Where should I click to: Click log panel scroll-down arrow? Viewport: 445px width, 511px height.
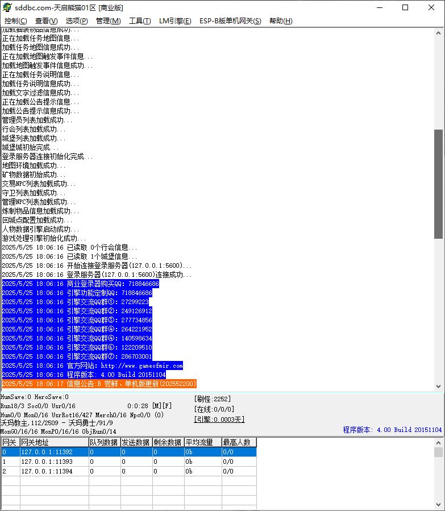pyautogui.click(x=438, y=386)
